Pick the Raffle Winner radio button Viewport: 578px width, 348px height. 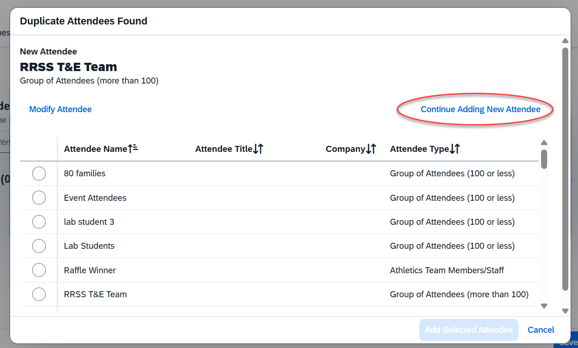click(39, 270)
